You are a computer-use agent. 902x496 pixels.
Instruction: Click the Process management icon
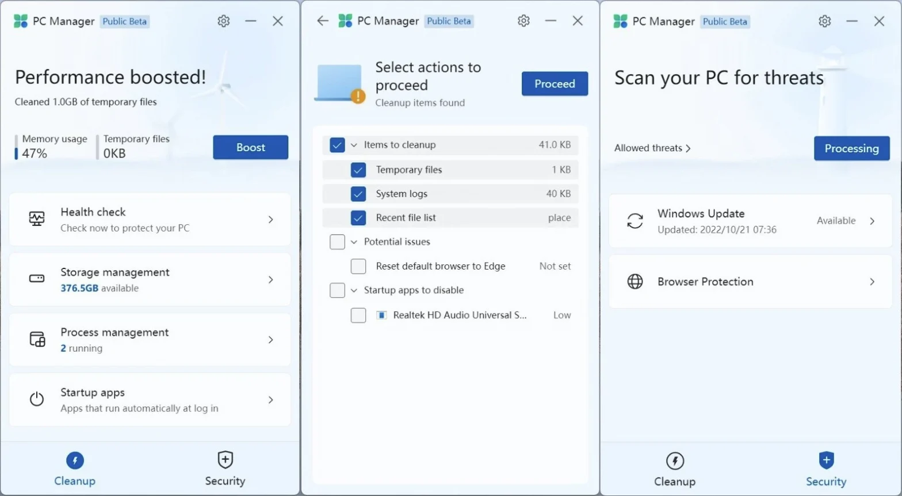37,339
